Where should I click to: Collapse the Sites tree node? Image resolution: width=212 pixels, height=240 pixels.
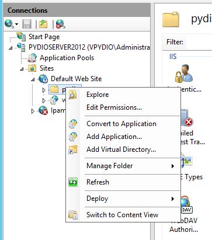(22, 69)
